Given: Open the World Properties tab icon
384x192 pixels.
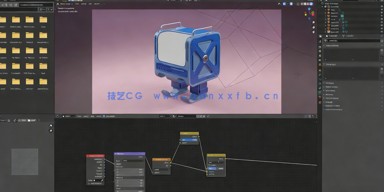Looking at the screenshot, I should click(320, 64).
